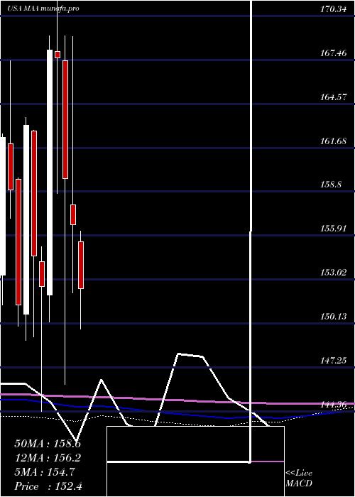The image size is (355, 497).
Task: Click the 153.02 price axis label
Action: point(333,273)
